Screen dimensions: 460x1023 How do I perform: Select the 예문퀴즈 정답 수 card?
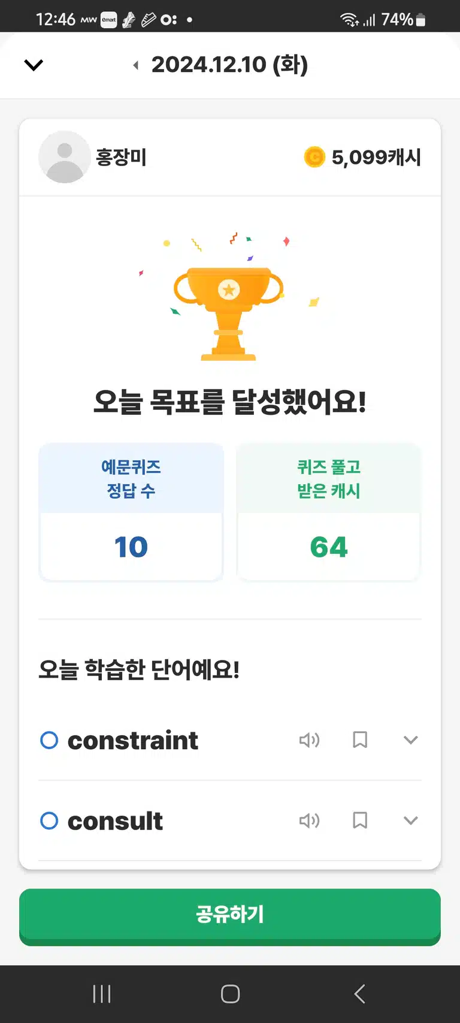tap(131, 512)
